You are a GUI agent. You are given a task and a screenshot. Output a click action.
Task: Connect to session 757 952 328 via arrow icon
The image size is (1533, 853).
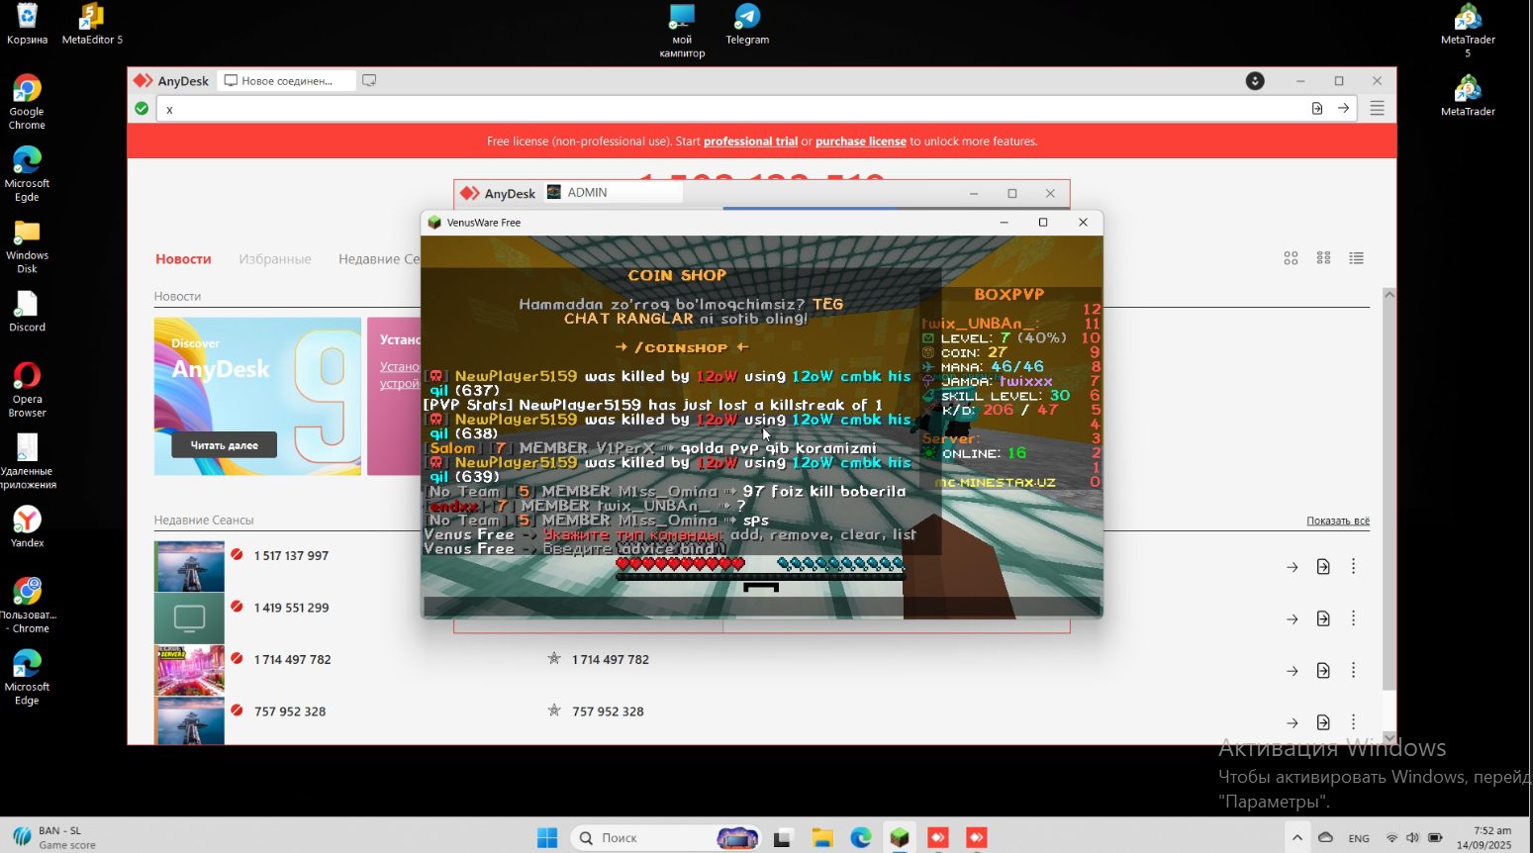1292,722
